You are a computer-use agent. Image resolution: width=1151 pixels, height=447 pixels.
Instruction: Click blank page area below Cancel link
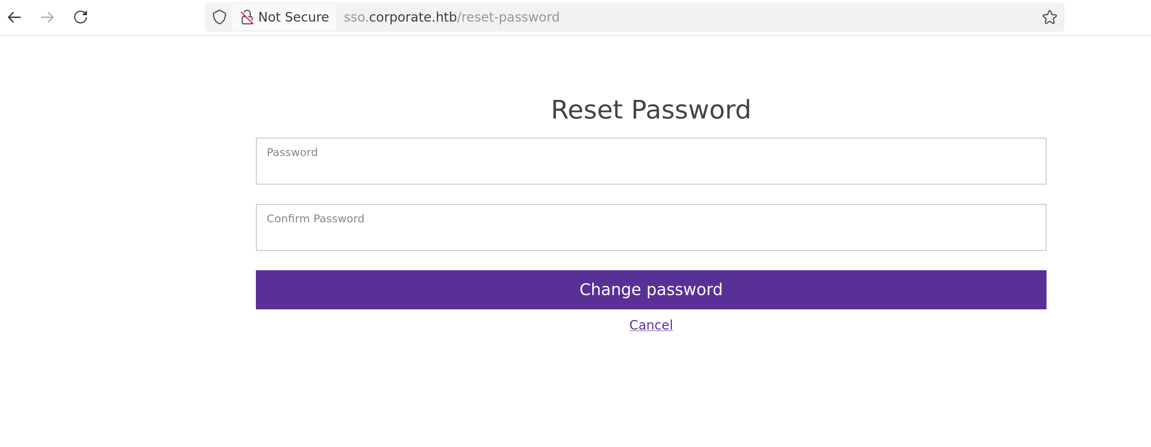tap(651, 391)
